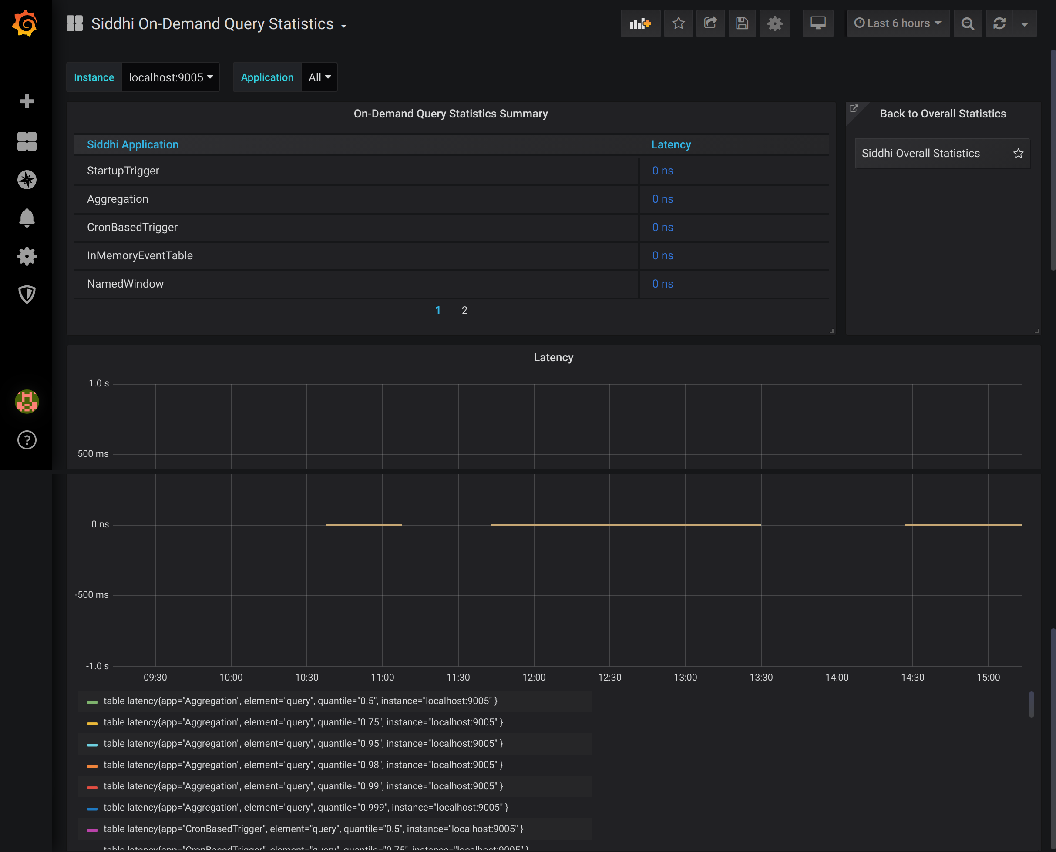Click the zoom out time range icon
This screenshot has width=1056, height=852.
coord(968,23)
